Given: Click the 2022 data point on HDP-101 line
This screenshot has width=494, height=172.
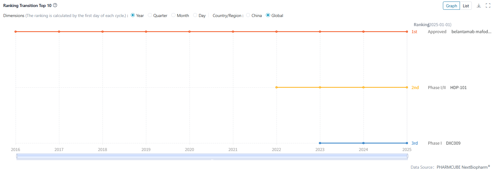Looking at the screenshot, I should (277, 88).
